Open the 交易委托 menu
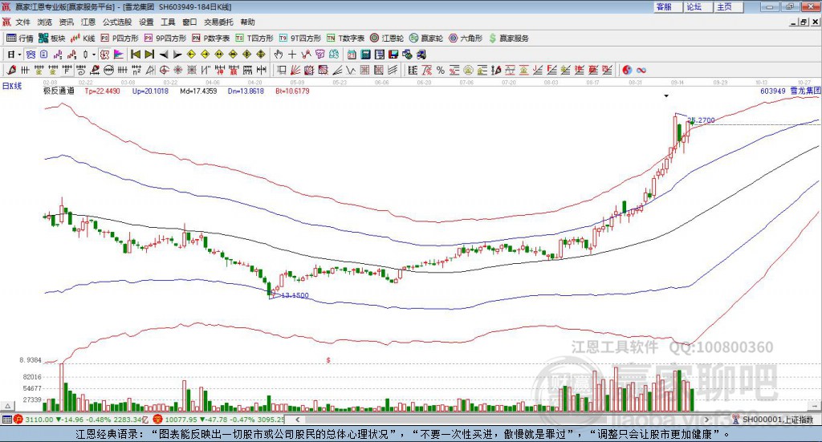The image size is (822, 442). [x=218, y=22]
